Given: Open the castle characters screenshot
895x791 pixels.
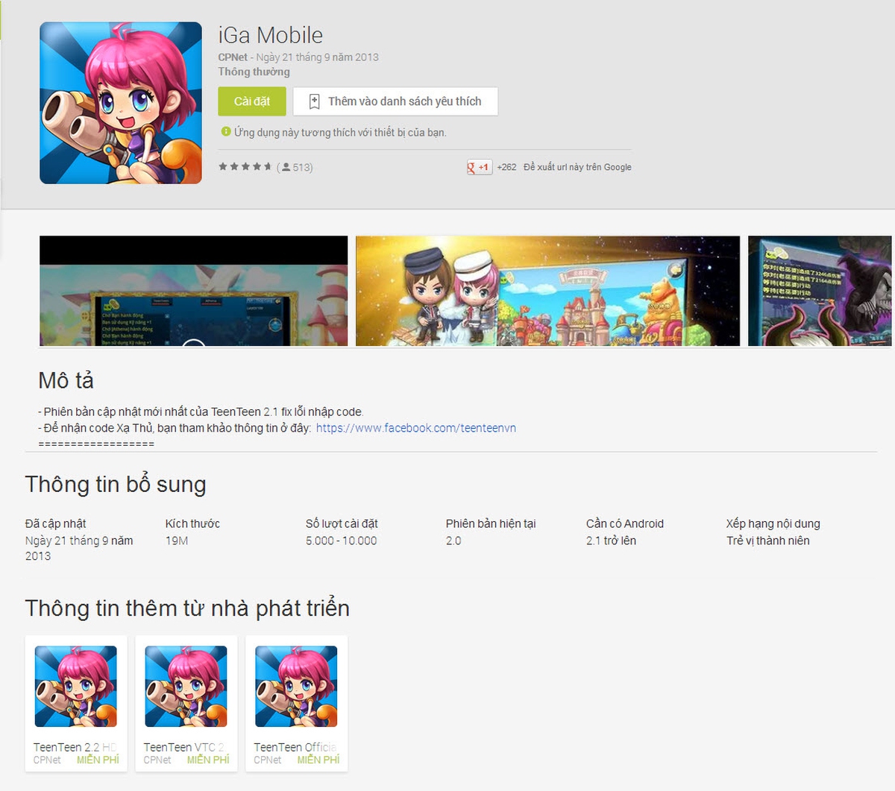Looking at the screenshot, I should click(547, 291).
